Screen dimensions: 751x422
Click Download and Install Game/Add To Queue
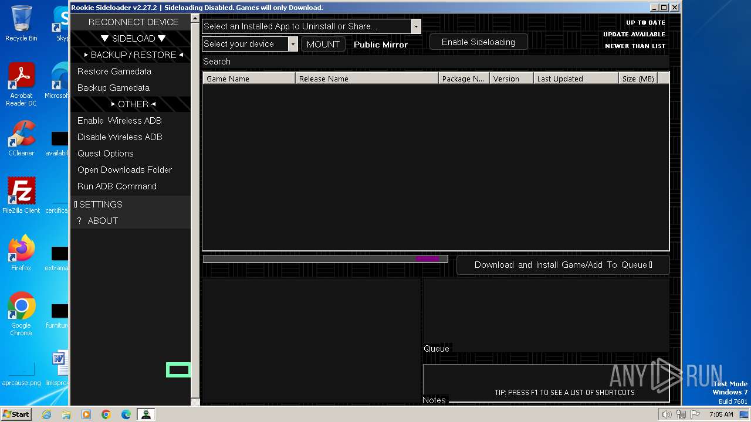[563, 265]
